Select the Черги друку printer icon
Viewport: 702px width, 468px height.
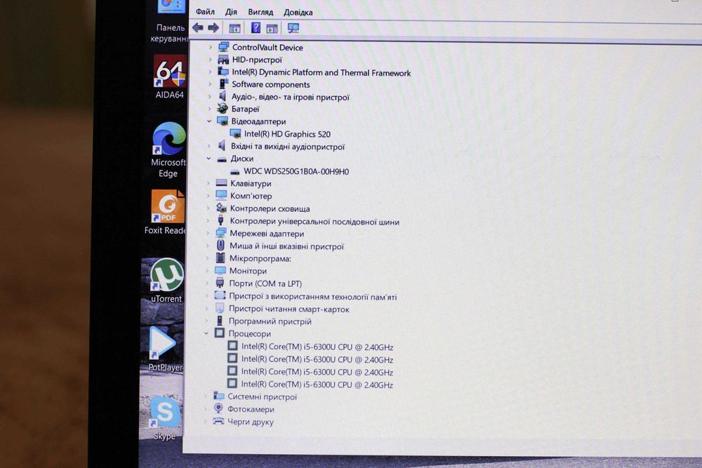pyautogui.click(x=218, y=421)
